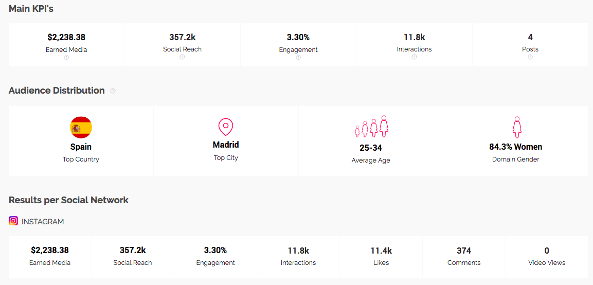Click the $2,238.38 Earned Media Instagram value
593x285 pixels.
pyautogui.click(x=50, y=251)
